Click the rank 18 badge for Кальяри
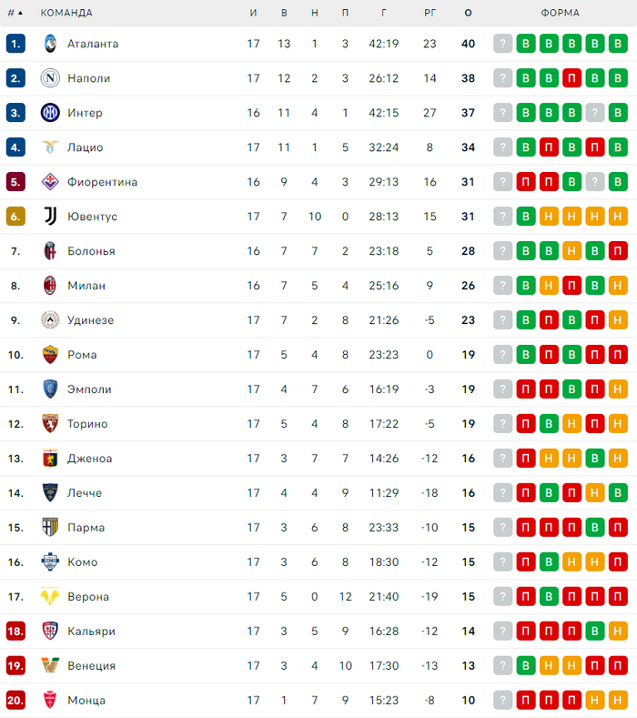The height and width of the screenshot is (718, 637). point(15,632)
